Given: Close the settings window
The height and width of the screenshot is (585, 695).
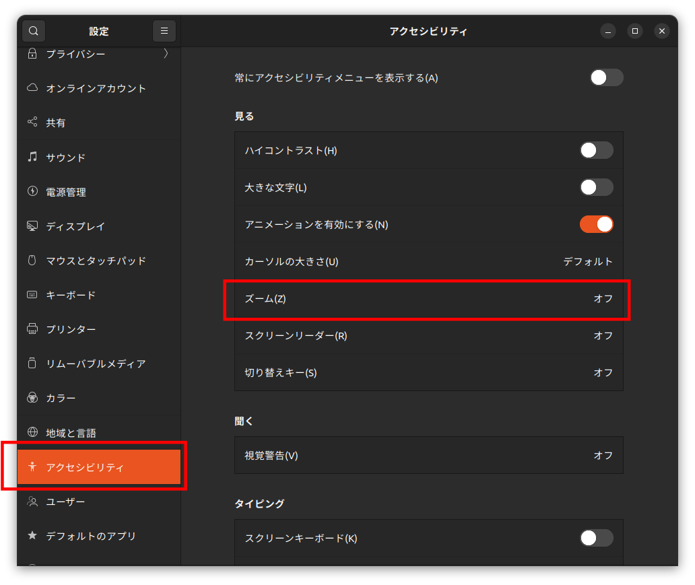Looking at the screenshot, I should [x=662, y=31].
